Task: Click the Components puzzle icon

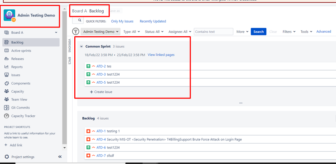Action: pos(7,83)
